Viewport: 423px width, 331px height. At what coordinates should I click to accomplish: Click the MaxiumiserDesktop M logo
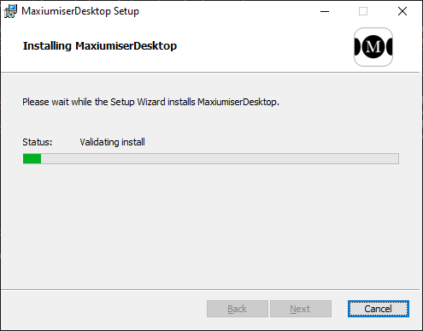[x=373, y=47]
